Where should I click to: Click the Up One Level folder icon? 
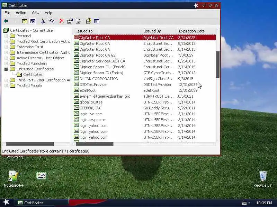(25, 21)
